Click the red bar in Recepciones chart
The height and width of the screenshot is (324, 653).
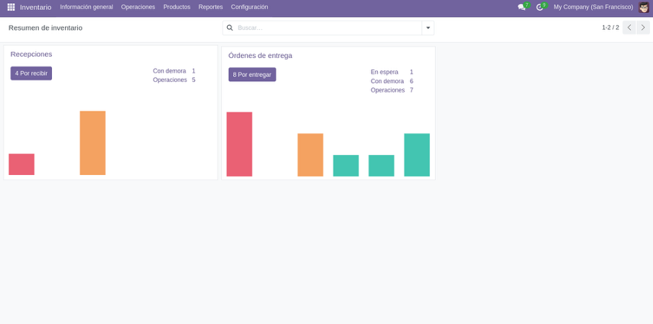tap(21, 164)
